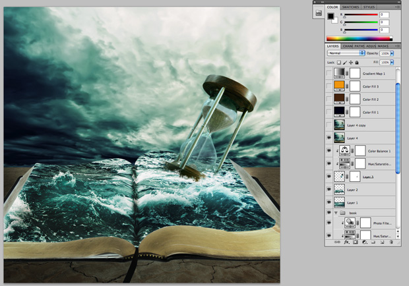Open the fx layer style menu

[346, 243]
